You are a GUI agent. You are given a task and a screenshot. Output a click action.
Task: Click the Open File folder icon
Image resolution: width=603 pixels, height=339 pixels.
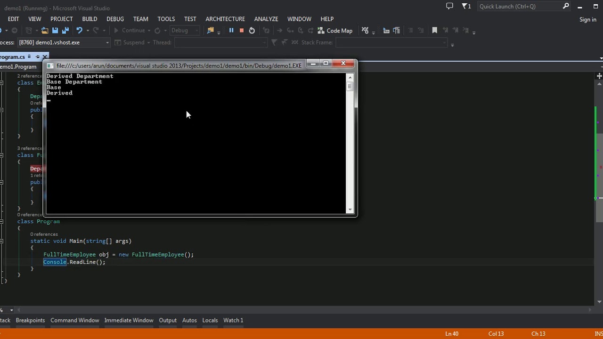[x=45, y=31]
